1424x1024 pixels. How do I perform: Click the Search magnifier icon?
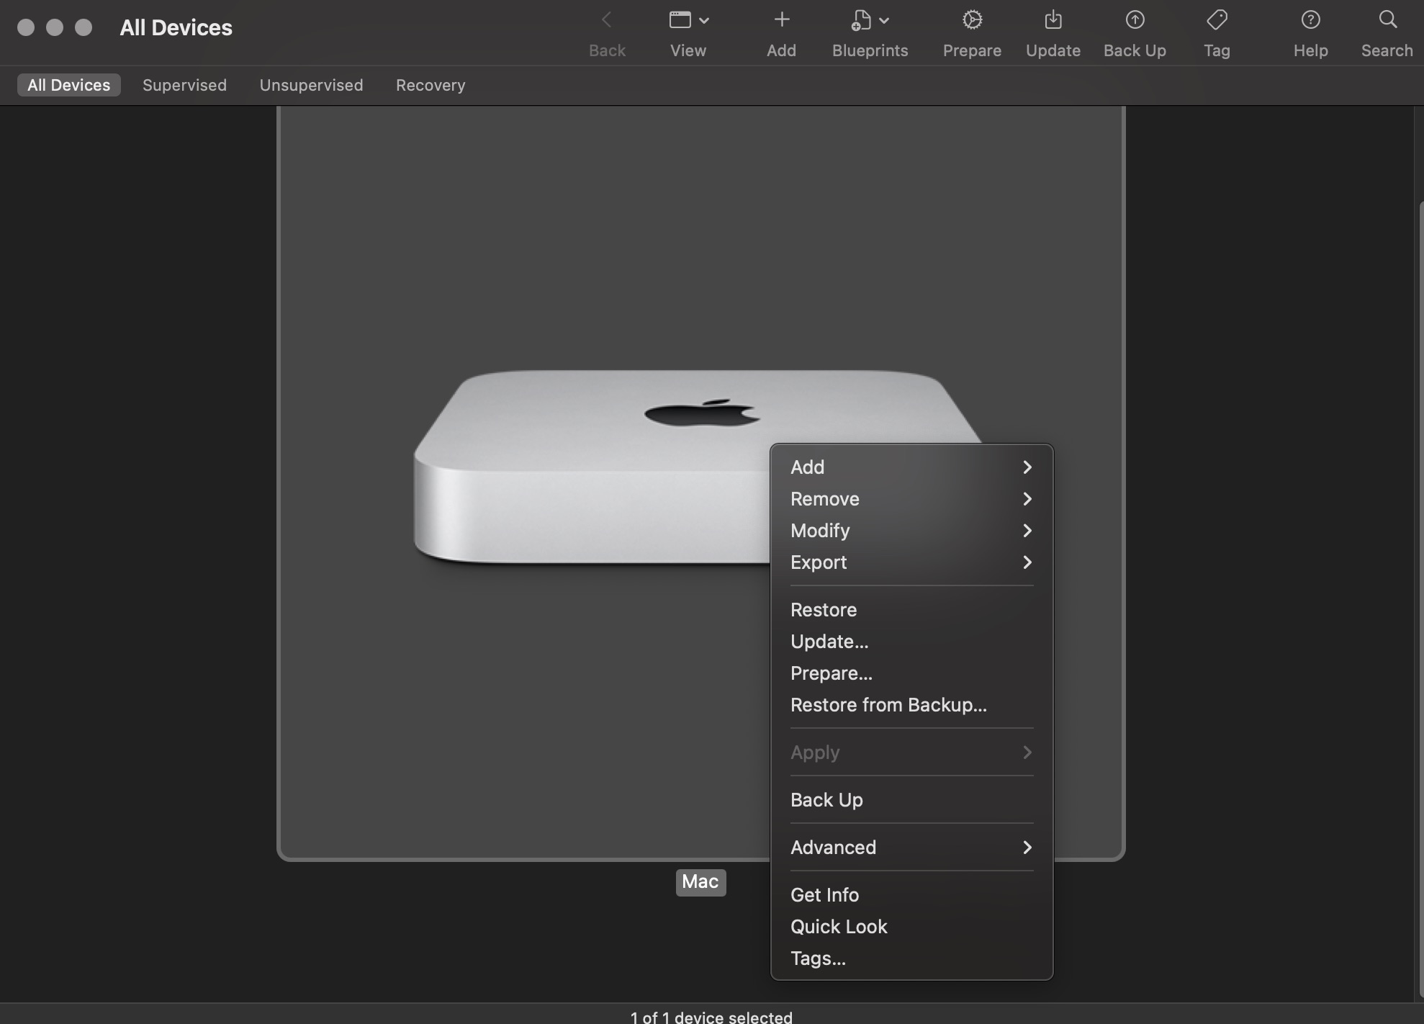(1387, 21)
